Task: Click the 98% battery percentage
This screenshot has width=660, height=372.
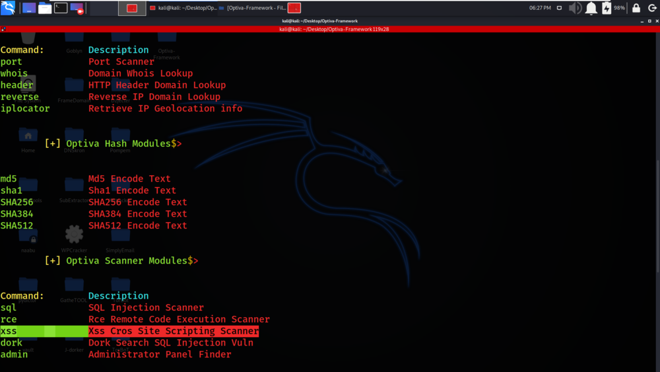Action: tap(619, 8)
